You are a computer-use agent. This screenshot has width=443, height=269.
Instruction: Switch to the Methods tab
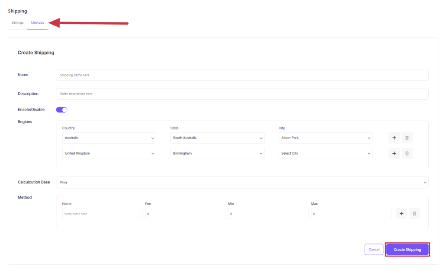click(37, 22)
